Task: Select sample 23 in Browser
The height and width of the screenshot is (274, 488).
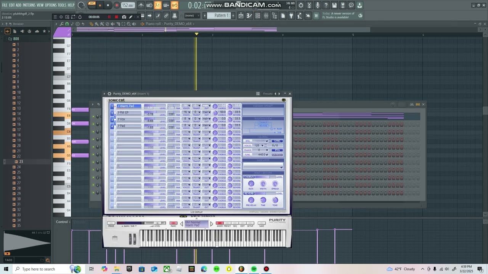Action: pos(21,162)
